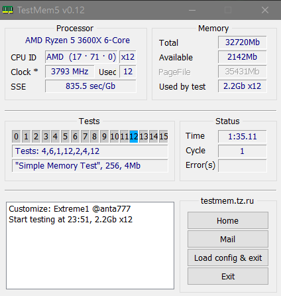Click the Error(s) label
281x296 pixels.
(x=200, y=165)
